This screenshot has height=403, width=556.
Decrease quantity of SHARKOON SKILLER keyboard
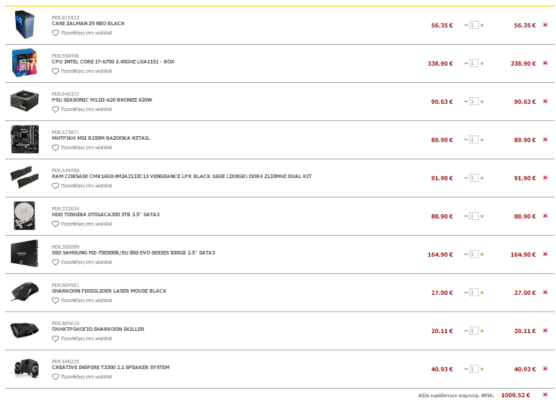[x=466, y=331]
